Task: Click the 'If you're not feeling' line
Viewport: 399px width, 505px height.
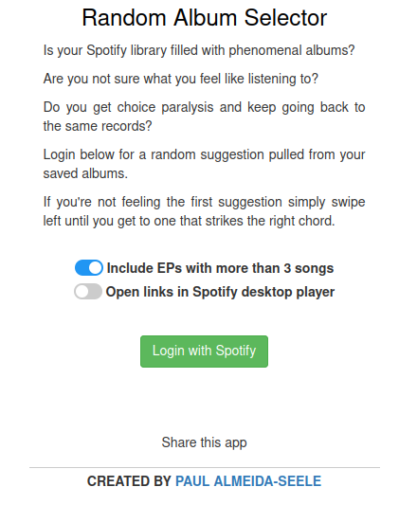Action: [x=204, y=202]
